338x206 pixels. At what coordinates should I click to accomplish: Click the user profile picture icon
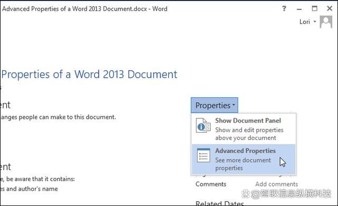point(326,22)
